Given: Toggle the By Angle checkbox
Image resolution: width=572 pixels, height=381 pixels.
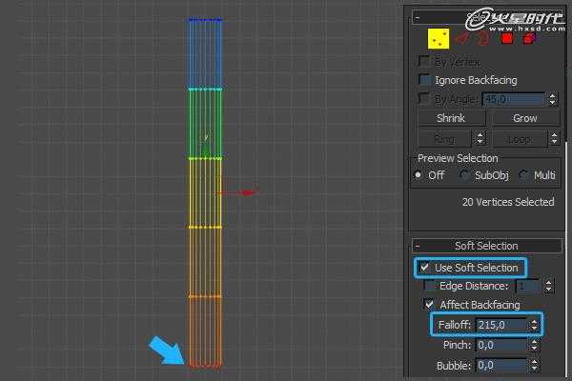Looking at the screenshot, I should [x=423, y=98].
